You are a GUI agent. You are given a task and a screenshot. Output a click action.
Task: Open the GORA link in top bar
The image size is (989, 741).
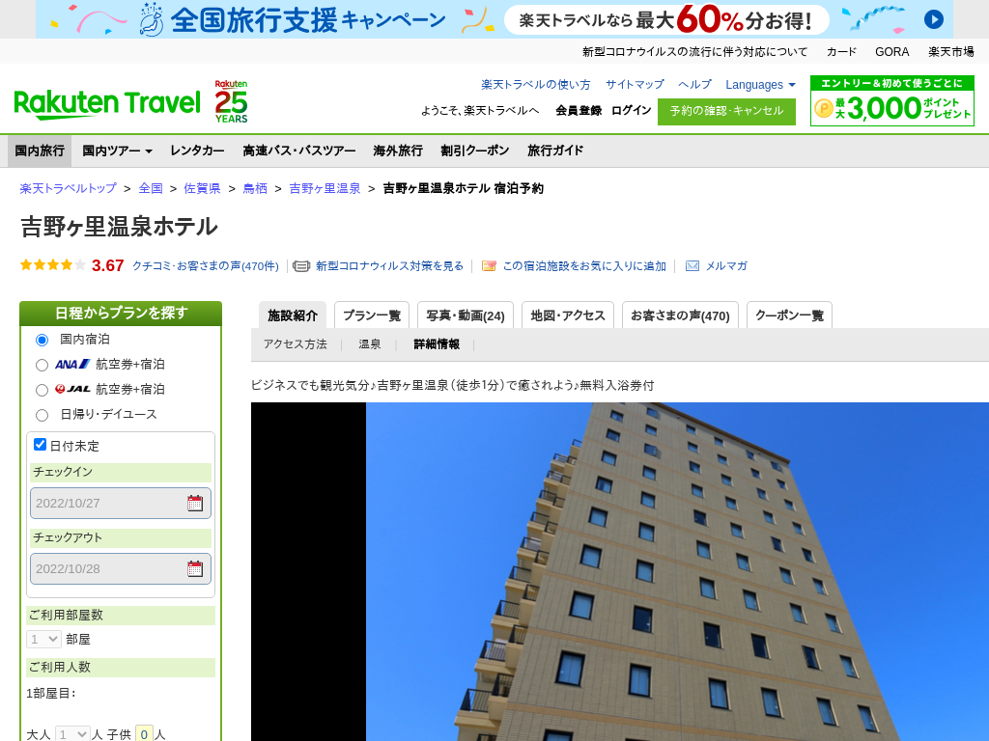tap(891, 52)
